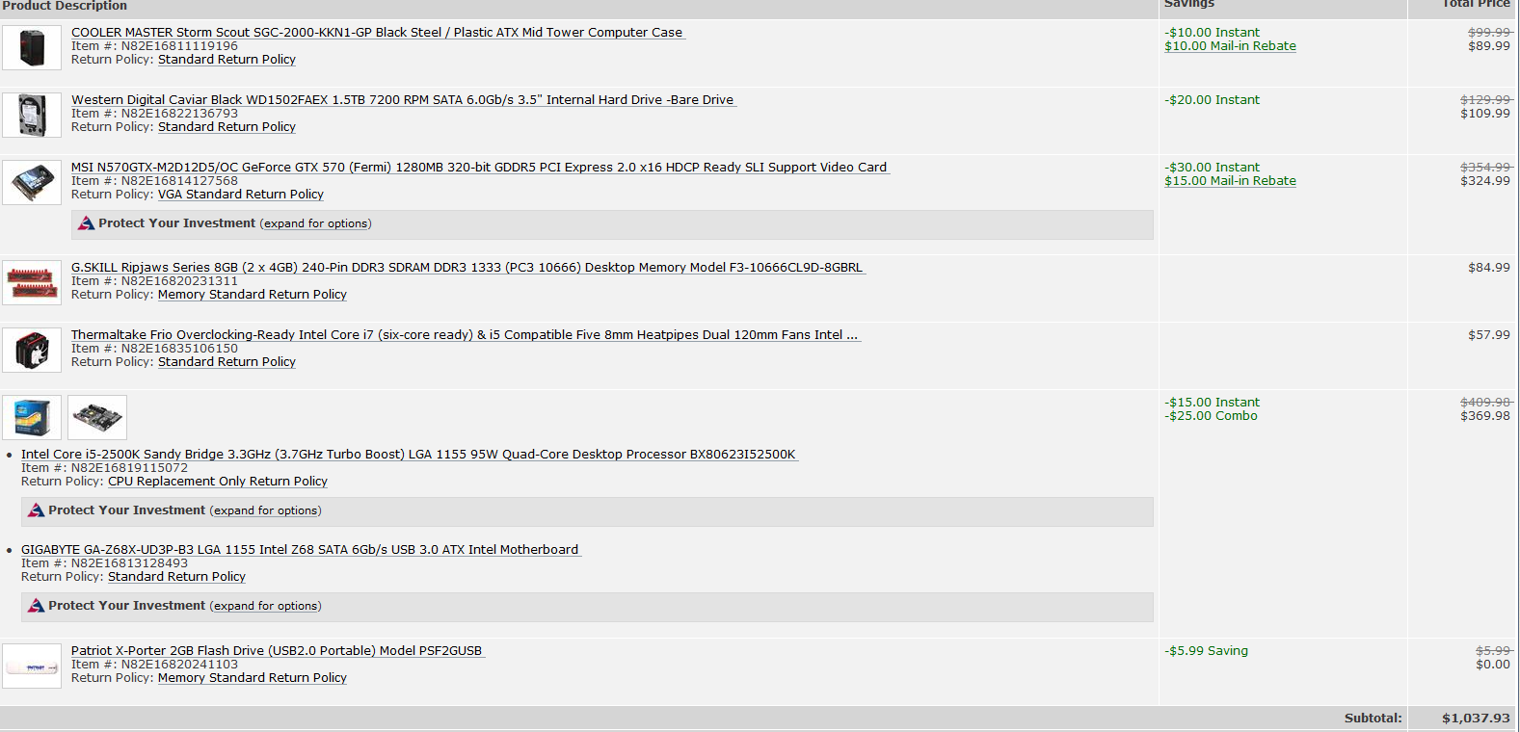Open the Patriot flash drive thumbnail

32,666
